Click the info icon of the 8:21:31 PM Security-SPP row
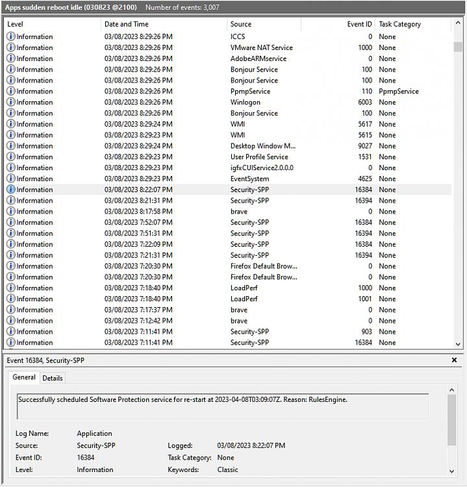The height and width of the screenshot is (487, 467). [x=11, y=201]
